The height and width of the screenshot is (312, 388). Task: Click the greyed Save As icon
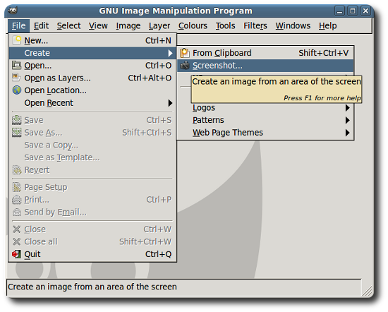click(x=17, y=133)
